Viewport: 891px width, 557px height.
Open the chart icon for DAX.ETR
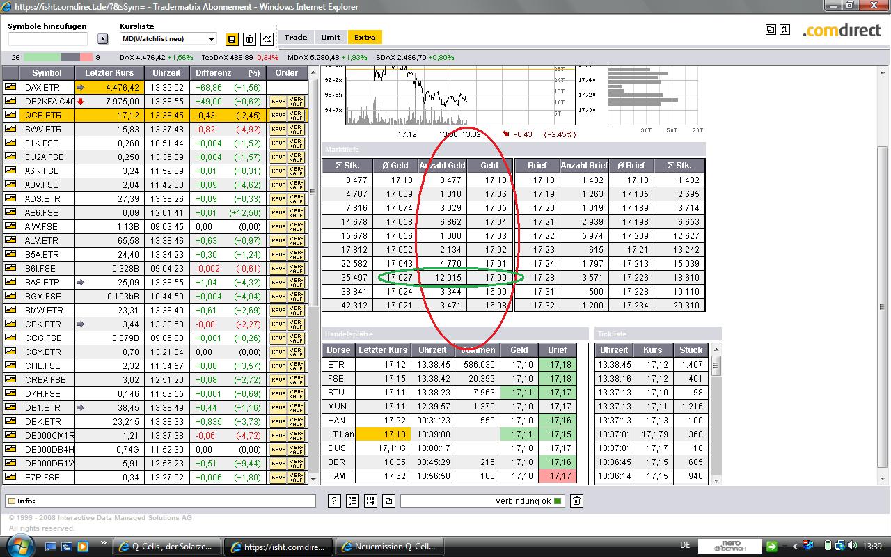click(10, 87)
